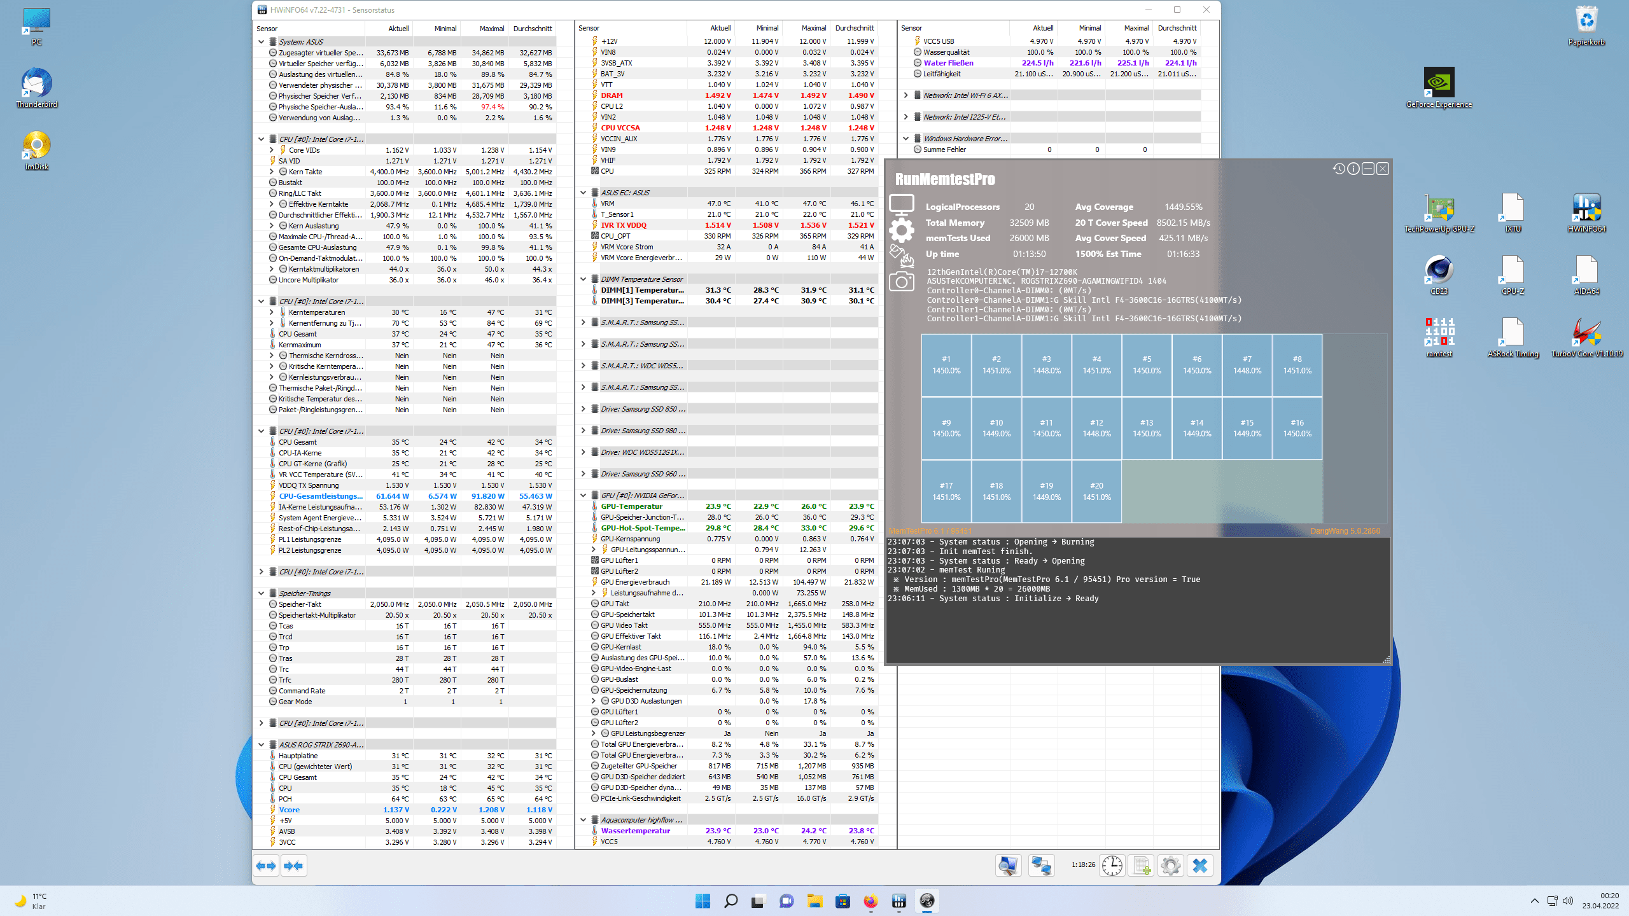The width and height of the screenshot is (1629, 916).
Task: Select the IVR TX VDDQ row
Action: [734, 225]
